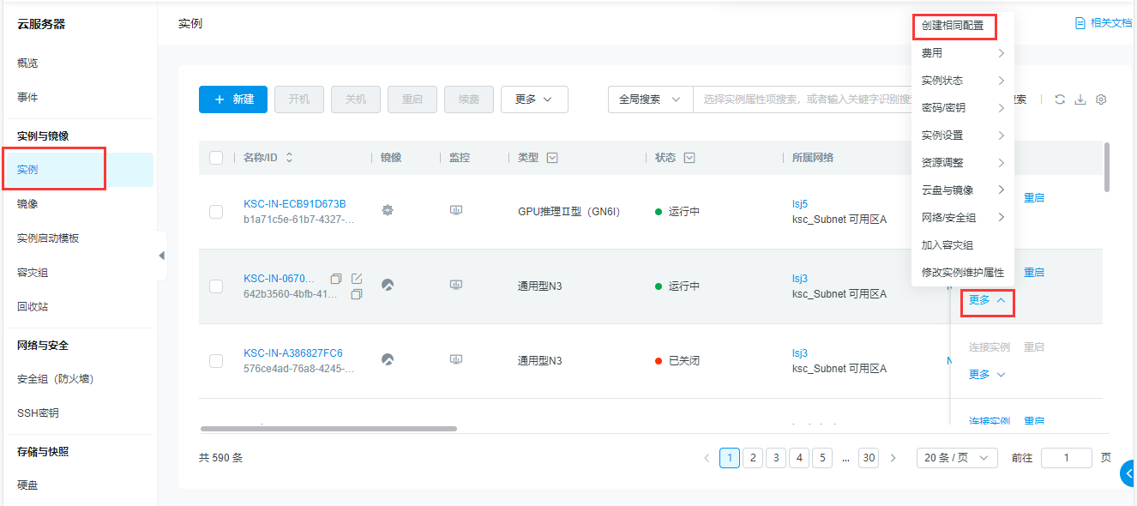Click the refresh icon in the toolbar
The image size is (1137, 506).
tap(1060, 99)
